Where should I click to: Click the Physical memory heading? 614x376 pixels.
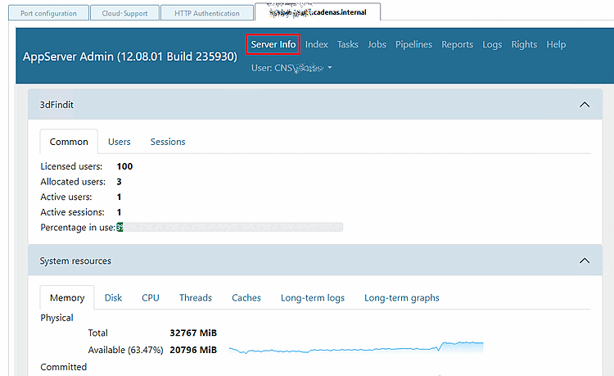(56, 318)
